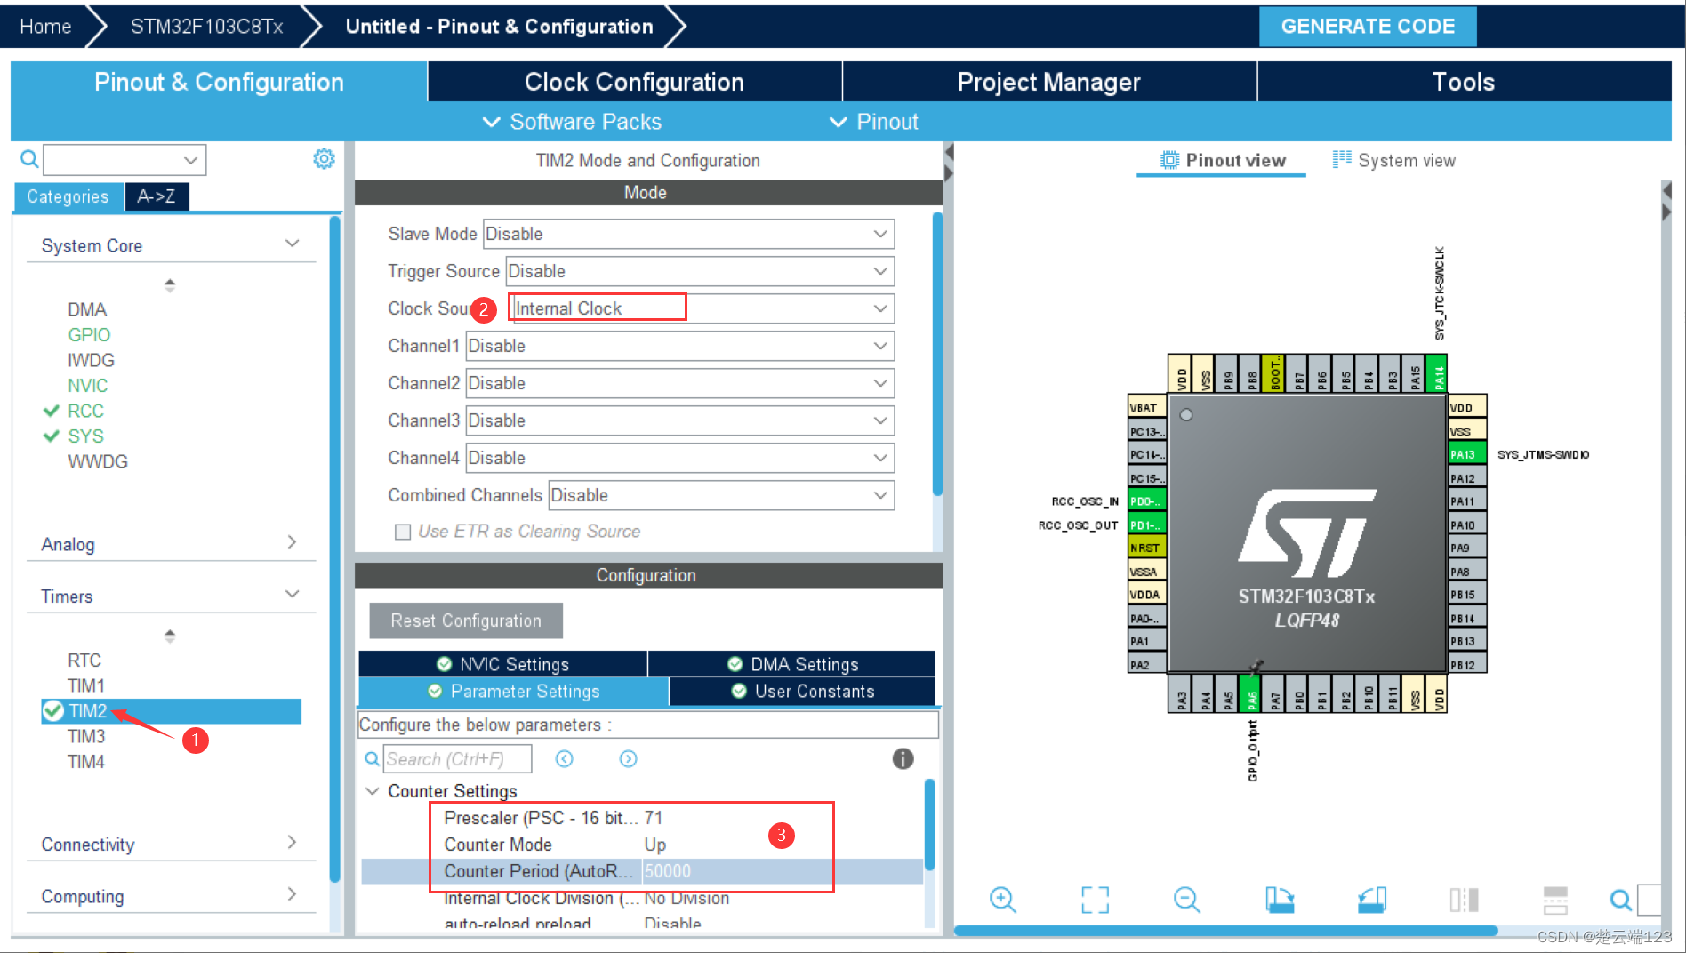
Task: Open the Tools tab
Action: pyautogui.click(x=1464, y=82)
